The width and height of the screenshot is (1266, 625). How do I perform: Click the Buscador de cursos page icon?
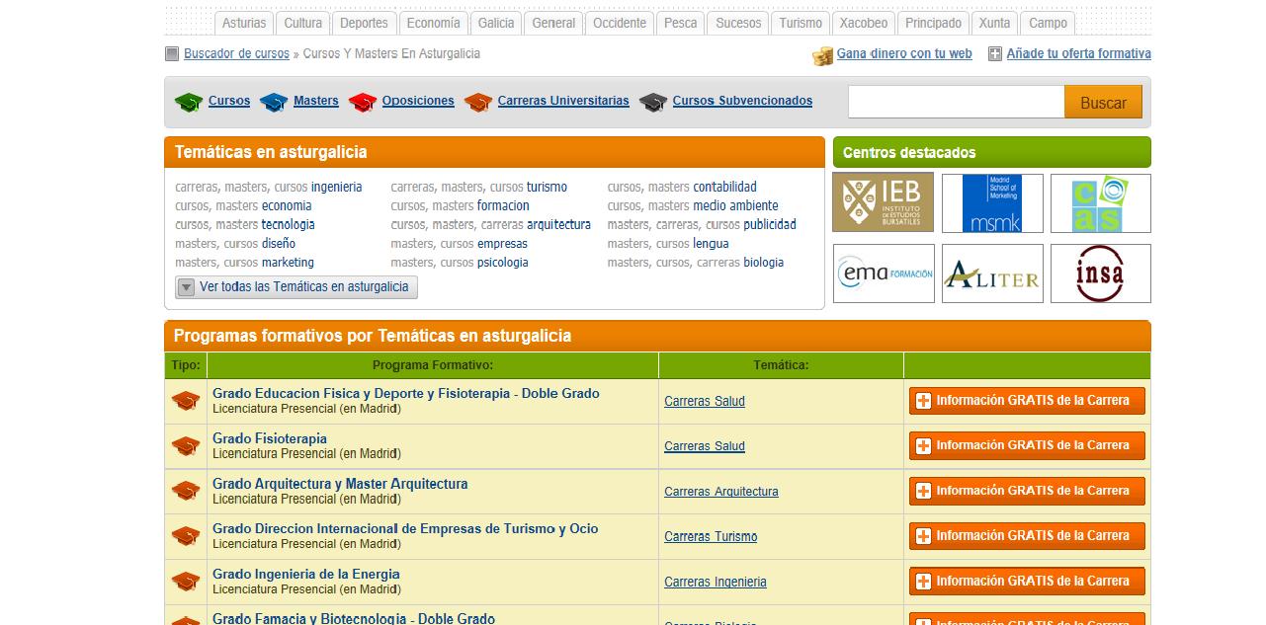(x=172, y=54)
